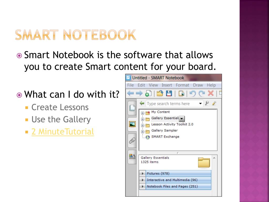Click the 'What can I do with it?' text

coord(72,94)
